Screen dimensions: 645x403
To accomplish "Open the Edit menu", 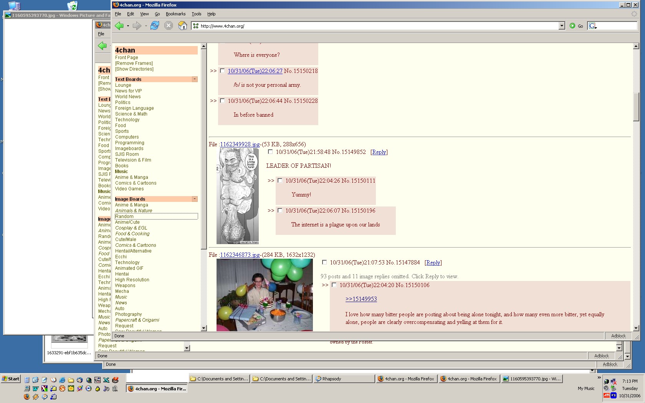I will (131, 14).
